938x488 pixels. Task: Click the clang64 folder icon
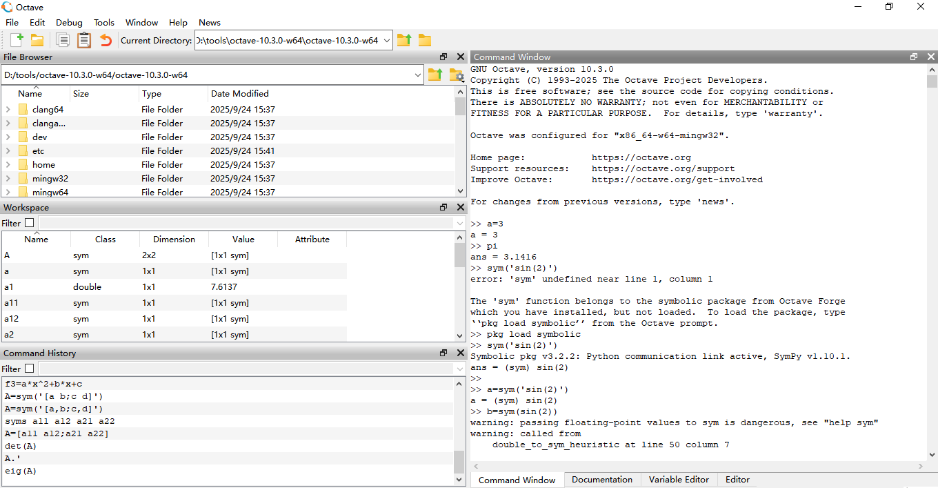[x=23, y=109]
